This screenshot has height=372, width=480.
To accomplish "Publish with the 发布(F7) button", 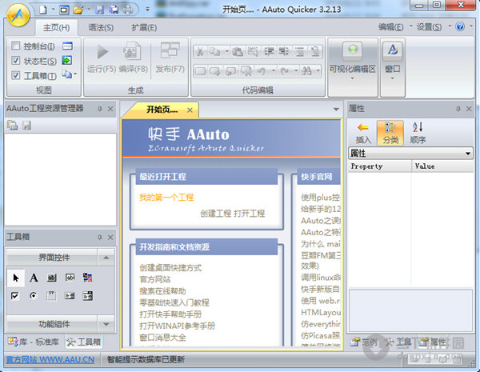I will click(x=170, y=58).
